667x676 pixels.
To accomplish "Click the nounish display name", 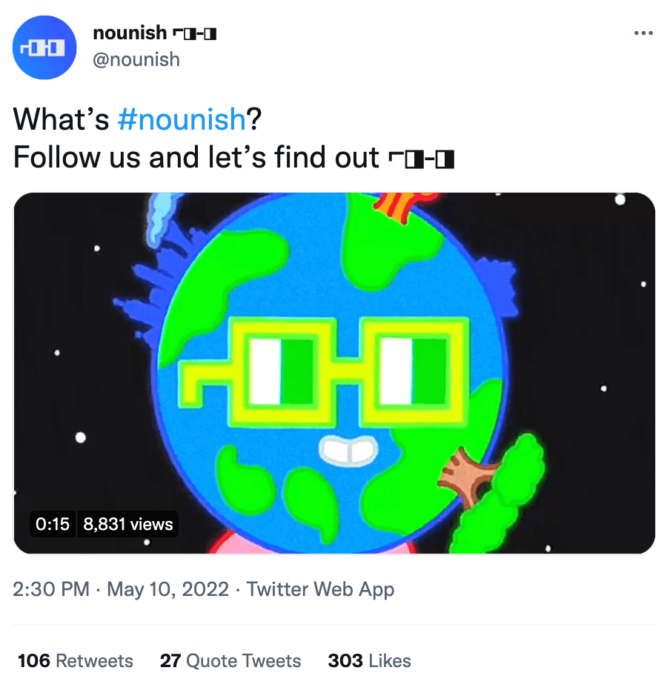I will 130,33.
